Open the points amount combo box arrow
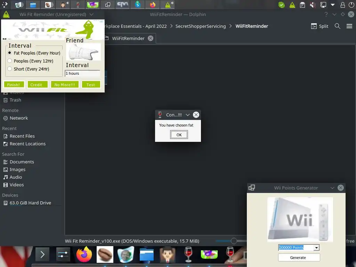This screenshot has height=267, width=356. pos(316,248)
